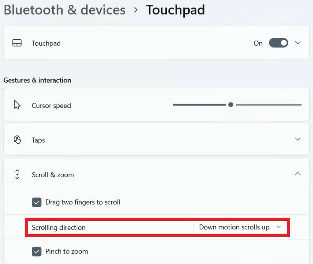Click the Touchpad icon beside the toggle
This screenshot has width=313, height=264.
tap(17, 43)
